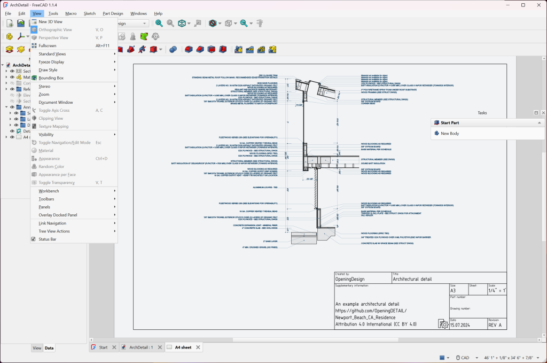Switch property panel to View tab
Screen dimensions: 547x363
[x=37, y=348]
